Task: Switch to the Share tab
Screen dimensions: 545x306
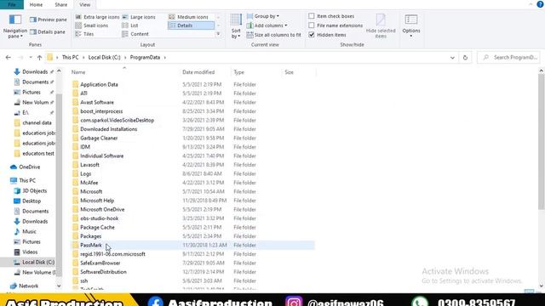Action: pyautogui.click(x=60, y=4)
